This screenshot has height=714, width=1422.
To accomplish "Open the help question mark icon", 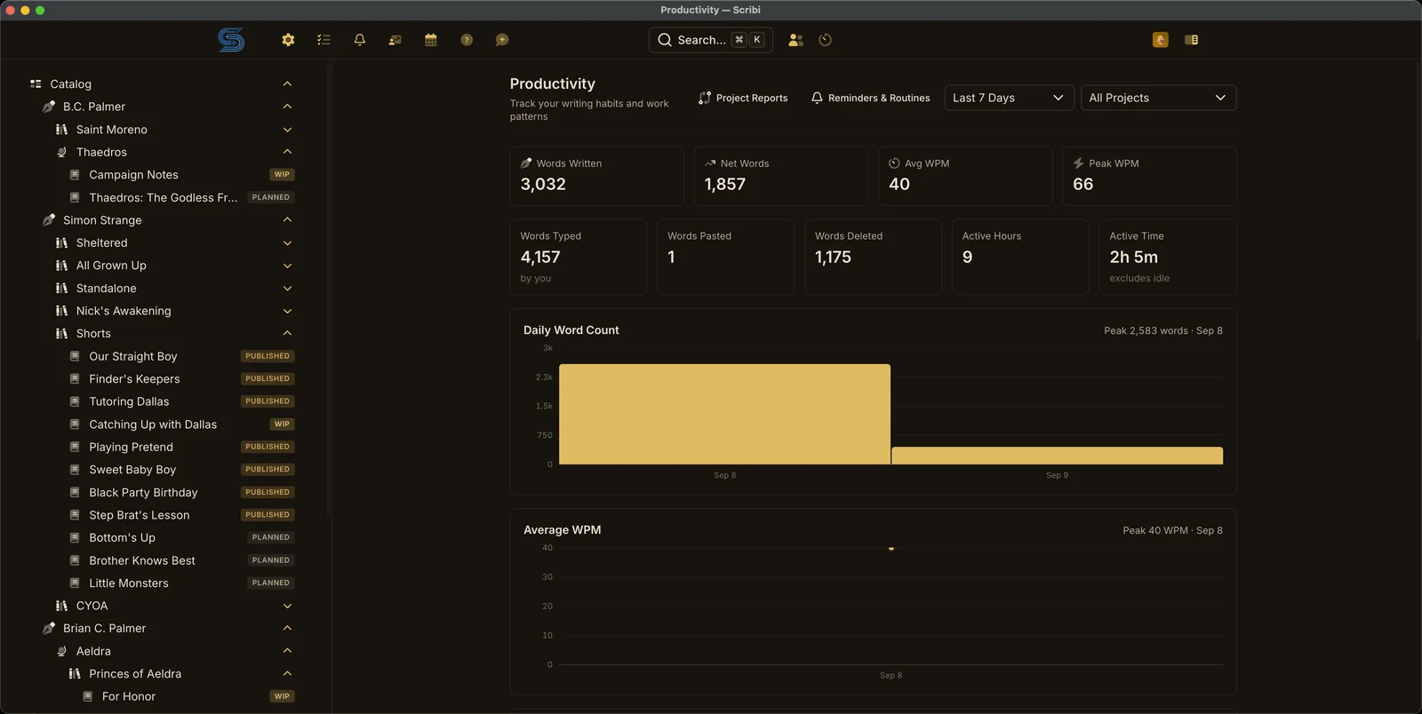I will (x=467, y=40).
